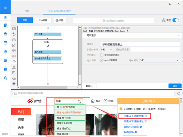Switch to the 主页 tab
Image resolution: width=183 pixels, height=137 pixels.
point(27,11)
